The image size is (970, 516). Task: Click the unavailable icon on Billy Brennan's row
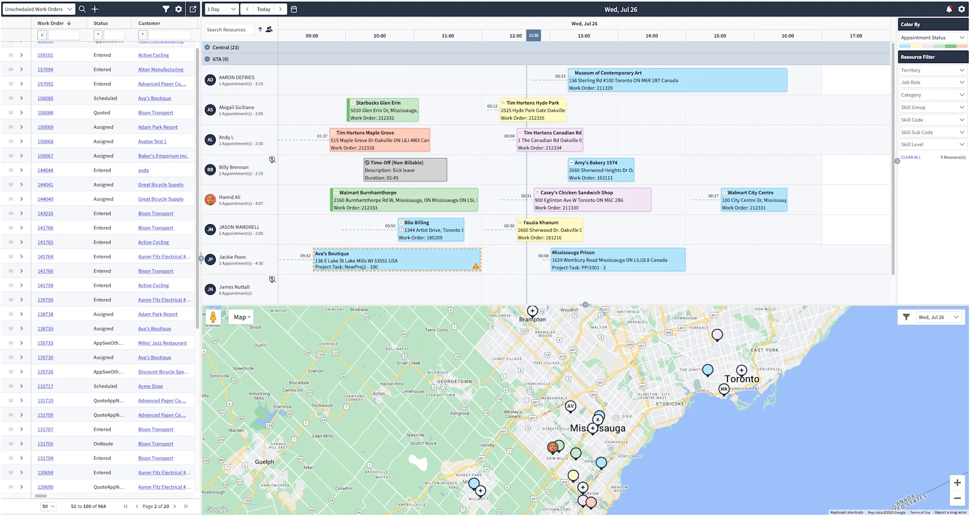272,160
